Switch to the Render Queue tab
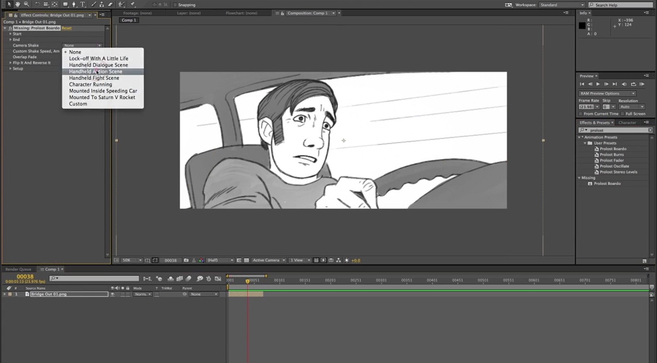Image resolution: width=657 pixels, height=363 pixels. click(18, 269)
